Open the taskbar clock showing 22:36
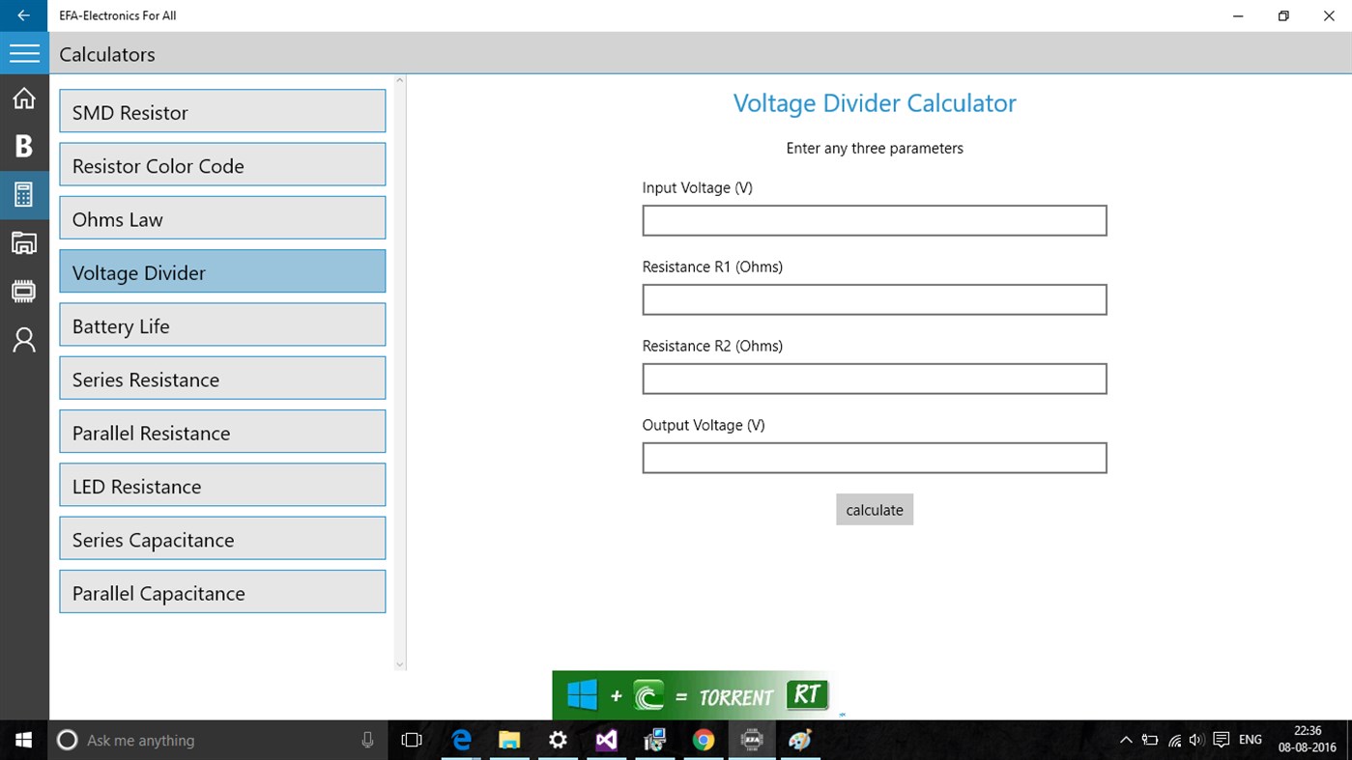 1307,740
